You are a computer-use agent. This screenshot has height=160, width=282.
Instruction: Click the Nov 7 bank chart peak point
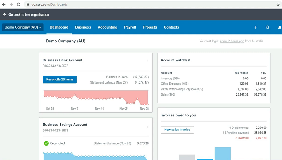[75, 94]
